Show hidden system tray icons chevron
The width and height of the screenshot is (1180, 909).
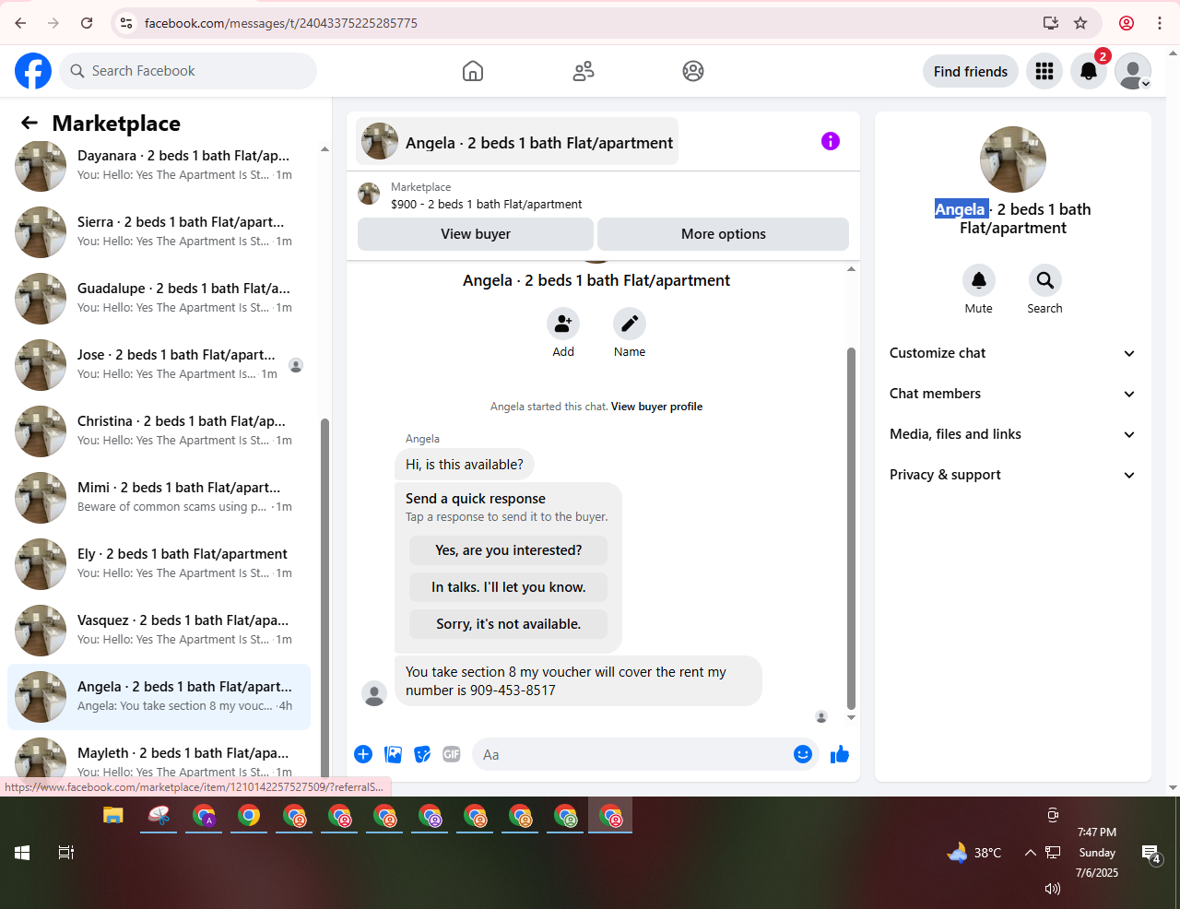(x=1030, y=853)
